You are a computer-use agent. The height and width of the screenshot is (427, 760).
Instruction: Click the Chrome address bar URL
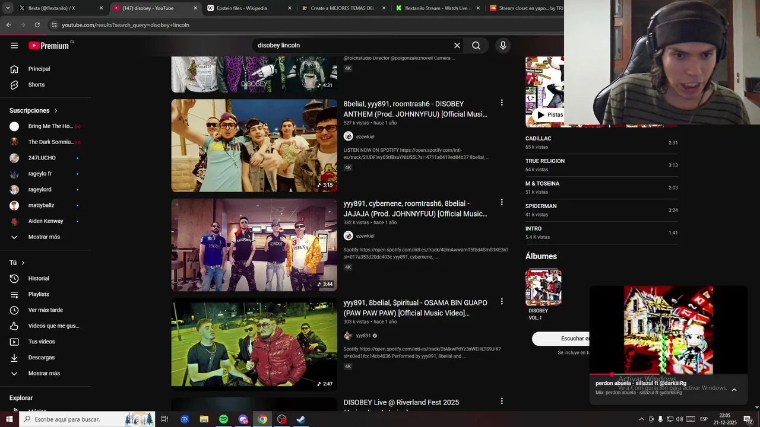[125, 25]
